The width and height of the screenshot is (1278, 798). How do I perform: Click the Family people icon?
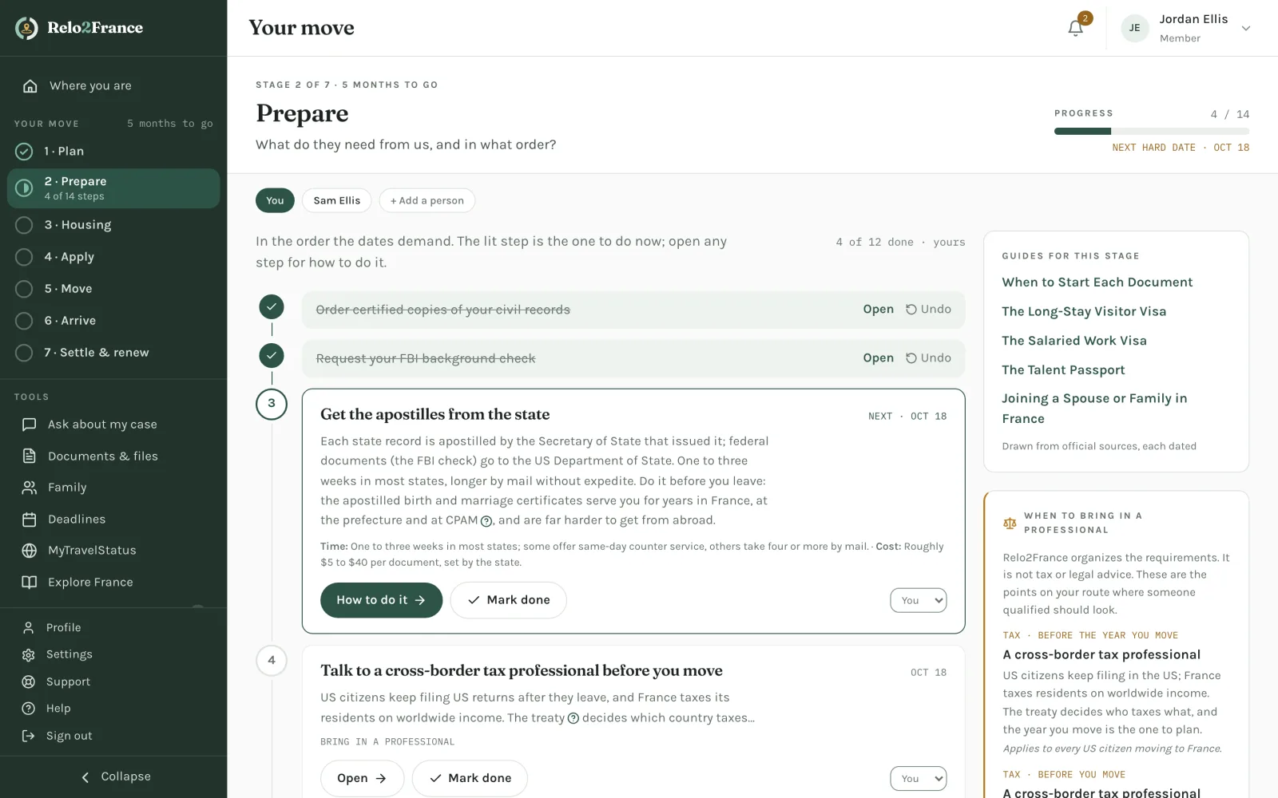click(30, 488)
